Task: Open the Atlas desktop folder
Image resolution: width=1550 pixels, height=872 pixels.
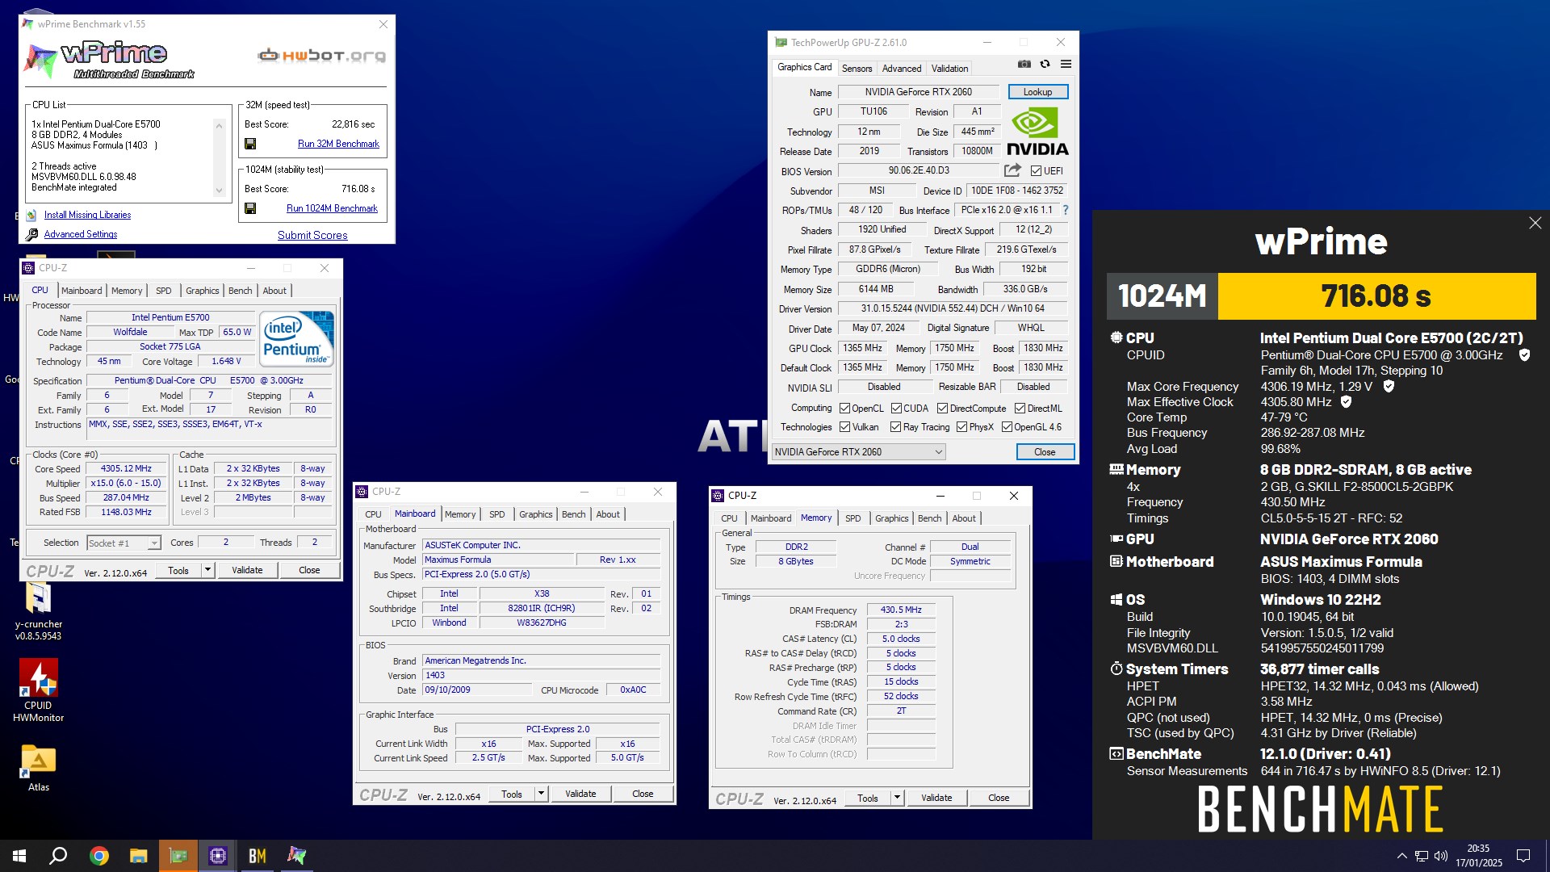Action: pyautogui.click(x=38, y=768)
